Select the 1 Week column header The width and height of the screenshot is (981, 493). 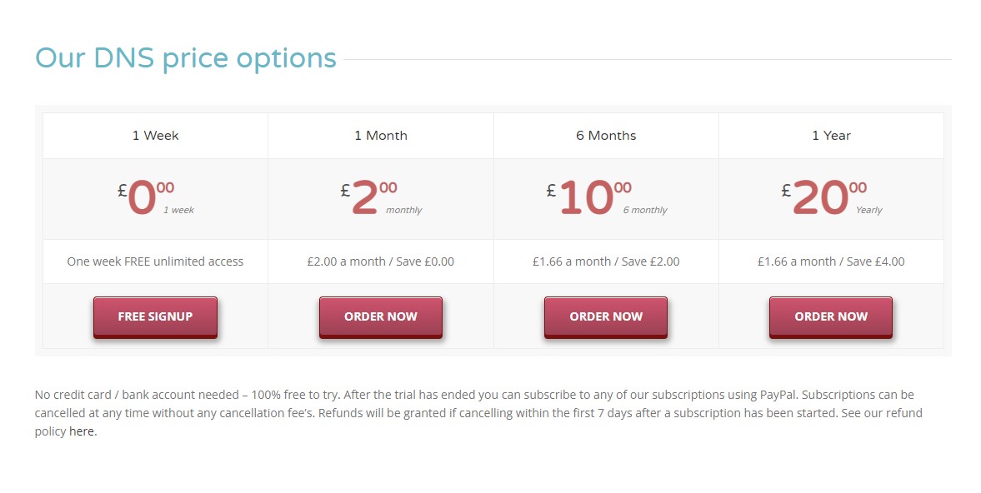point(155,136)
